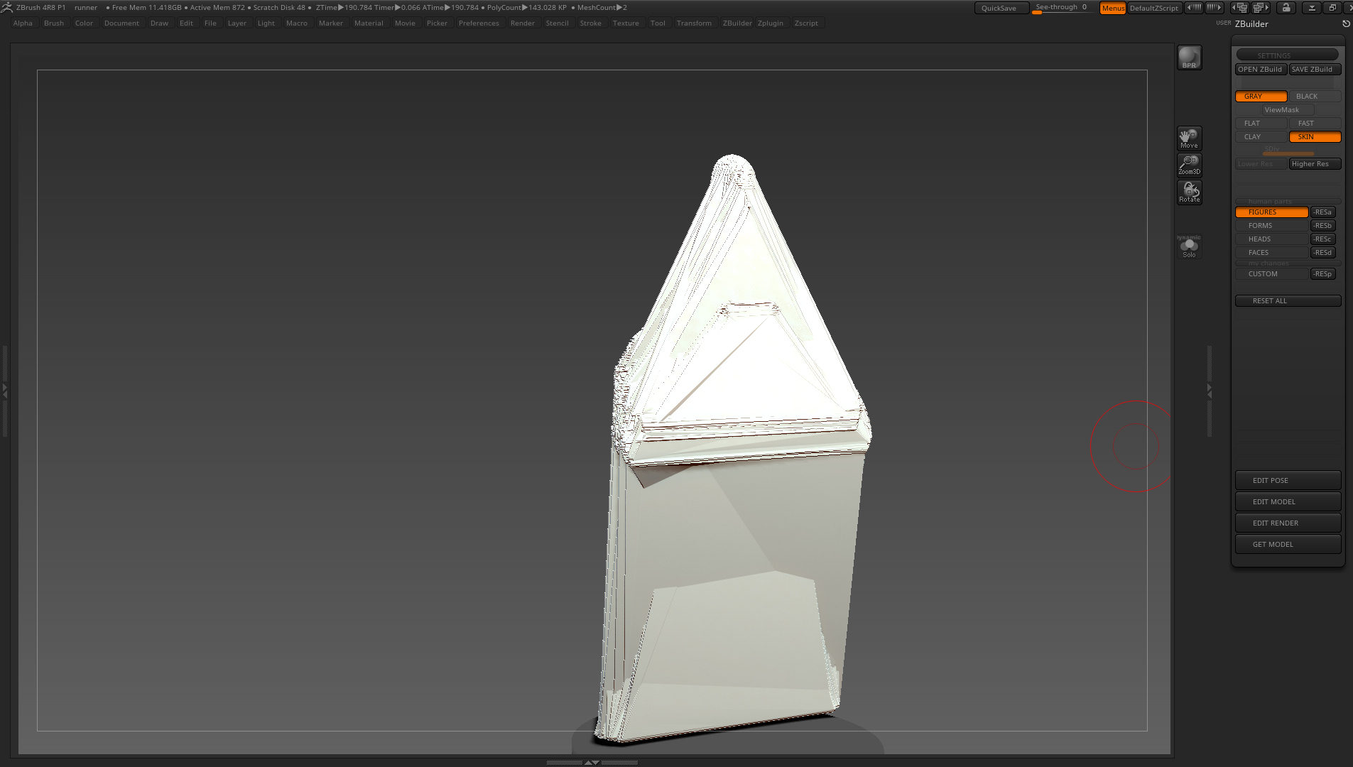Enable the BLACK background option
1353x767 pixels.
coord(1314,97)
